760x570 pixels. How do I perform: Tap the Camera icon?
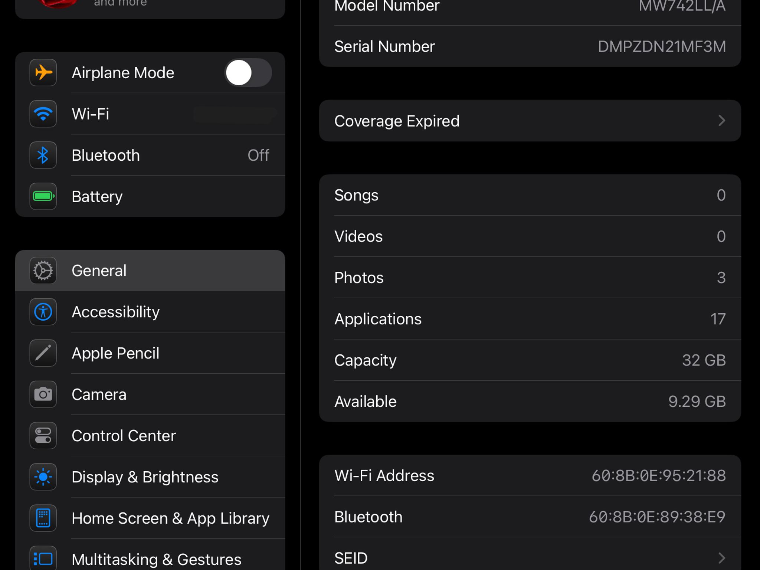click(43, 394)
